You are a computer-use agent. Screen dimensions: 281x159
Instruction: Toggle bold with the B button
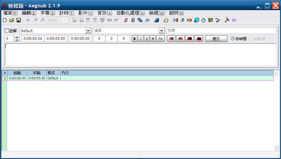click(x=135, y=39)
